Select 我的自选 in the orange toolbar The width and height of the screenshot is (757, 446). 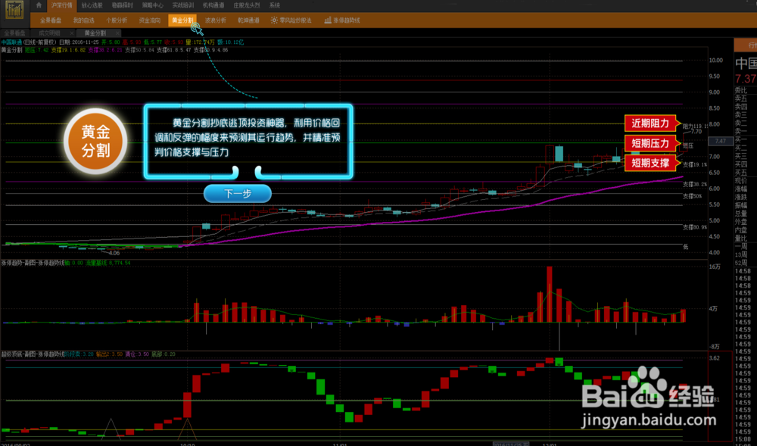point(83,20)
